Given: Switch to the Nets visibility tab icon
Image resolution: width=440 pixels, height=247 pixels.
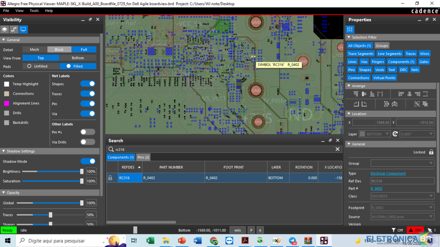Looking at the screenshot, I should [x=14, y=29].
